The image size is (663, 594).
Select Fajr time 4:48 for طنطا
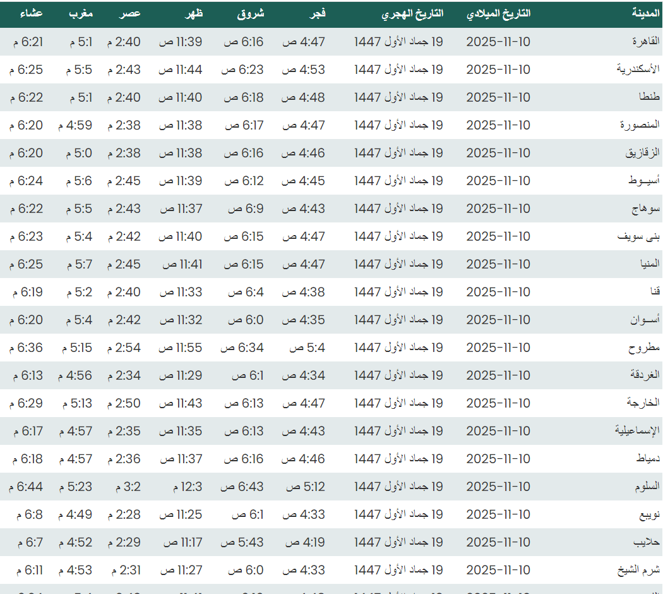[x=303, y=97]
